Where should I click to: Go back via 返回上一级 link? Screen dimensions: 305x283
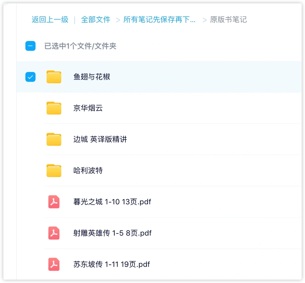pos(50,20)
